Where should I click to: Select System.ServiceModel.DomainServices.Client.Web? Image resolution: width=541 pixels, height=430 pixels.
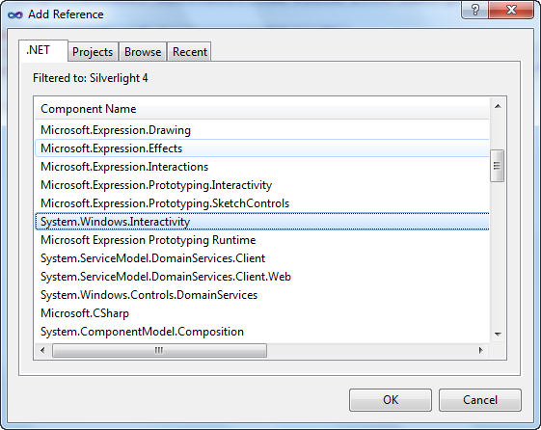point(261,276)
